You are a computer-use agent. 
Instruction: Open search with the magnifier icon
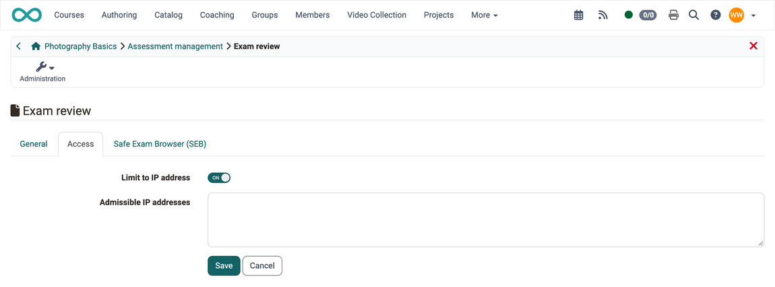coord(694,15)
